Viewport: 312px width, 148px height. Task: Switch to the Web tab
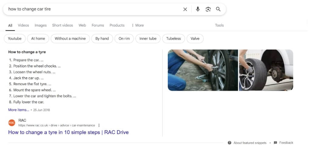[x=82, y=25]
